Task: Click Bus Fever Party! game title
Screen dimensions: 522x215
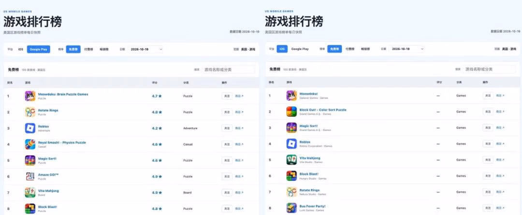Action: [312, 206]
